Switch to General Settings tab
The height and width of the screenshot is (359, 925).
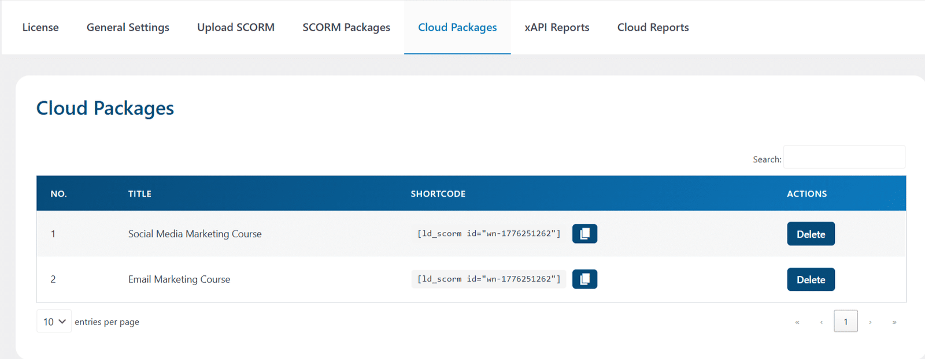click(x=128, y=27)
